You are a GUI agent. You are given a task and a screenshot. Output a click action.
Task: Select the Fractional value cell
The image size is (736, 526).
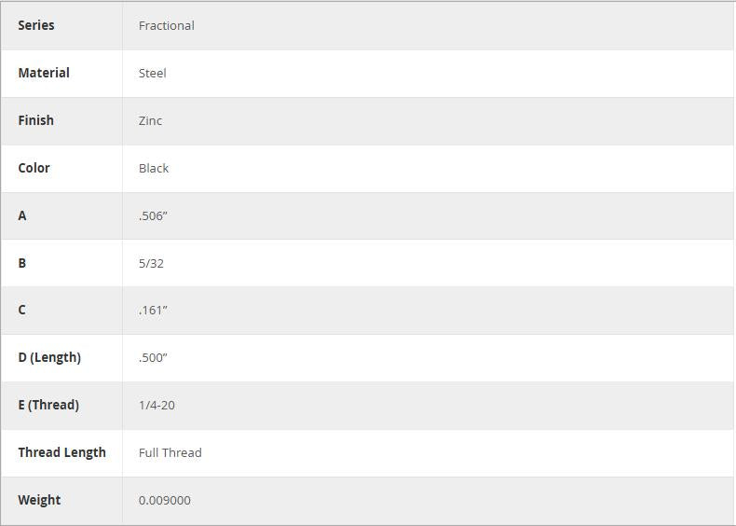167,25
